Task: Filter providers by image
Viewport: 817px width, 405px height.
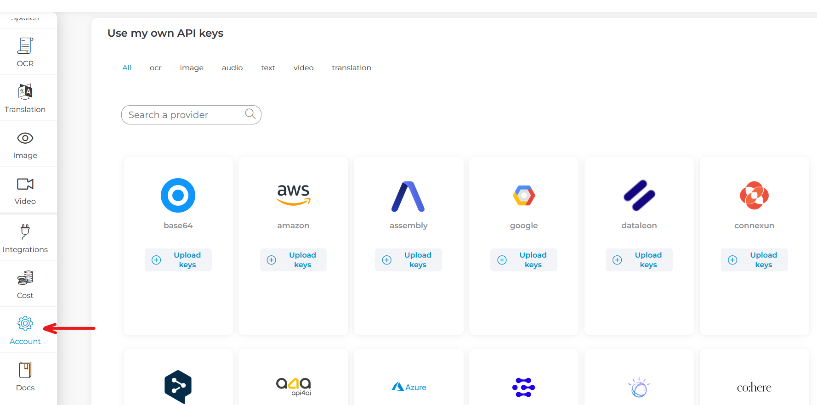Action: pos(192,67)
